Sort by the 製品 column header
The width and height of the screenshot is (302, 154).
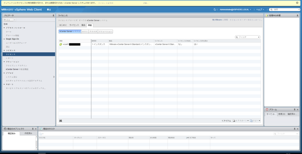click(131, 41)
